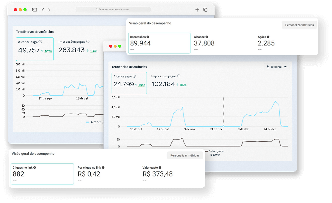Click the browser forward arrow
The height and width of the screenshot is (203, 332).
(x=49, y=10)
